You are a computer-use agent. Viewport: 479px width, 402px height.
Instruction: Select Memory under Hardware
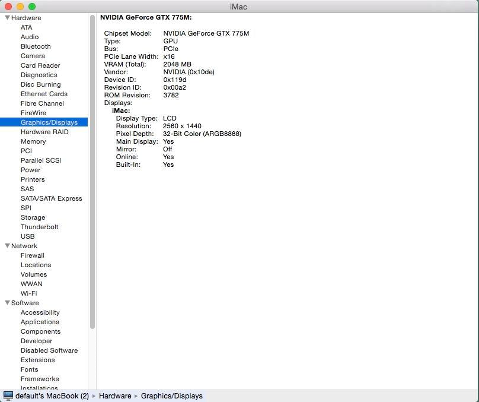pos(33,141)
